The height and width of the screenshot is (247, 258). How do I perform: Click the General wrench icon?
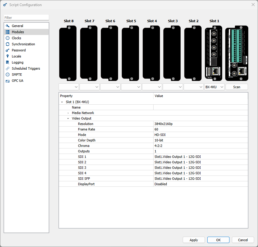coord(8,26)
